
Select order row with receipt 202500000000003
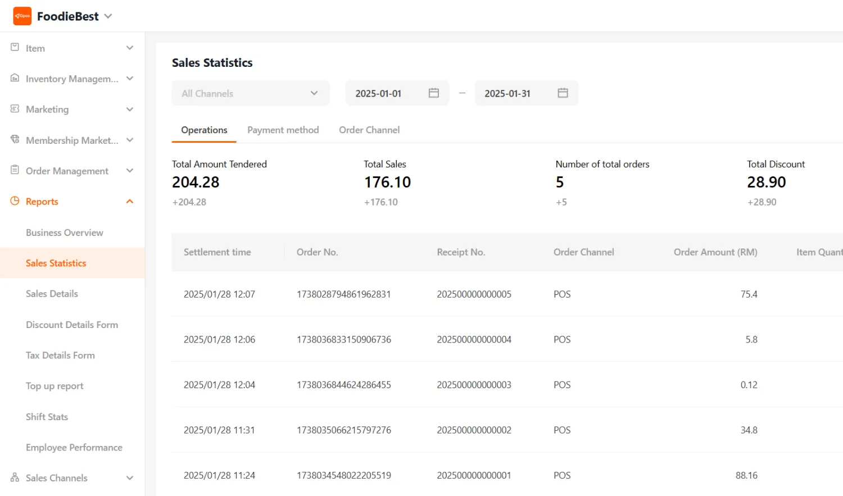[474, 385]
